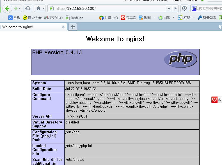Click the search box with Chinese text
This screenshot has height=165, width=222.
point(210,8)
